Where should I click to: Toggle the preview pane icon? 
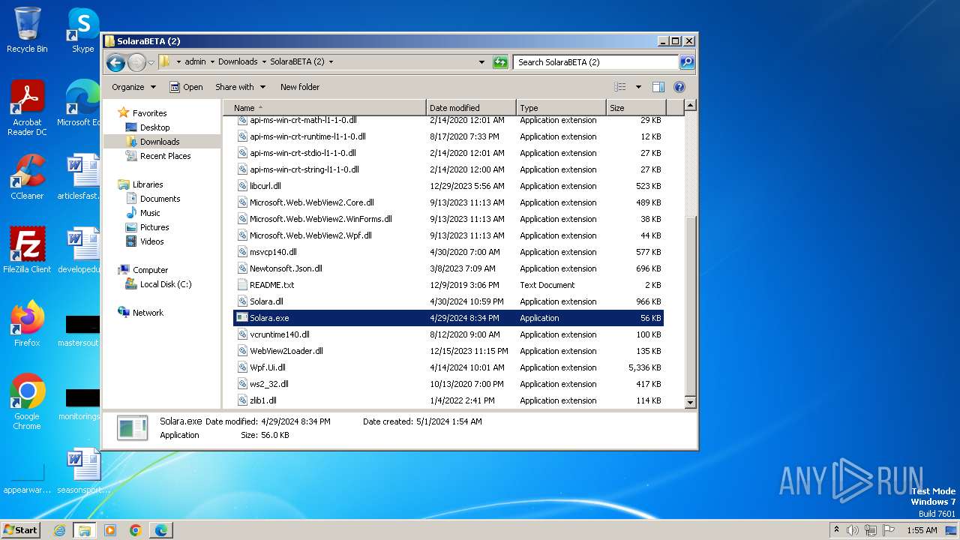click(658, 87)
